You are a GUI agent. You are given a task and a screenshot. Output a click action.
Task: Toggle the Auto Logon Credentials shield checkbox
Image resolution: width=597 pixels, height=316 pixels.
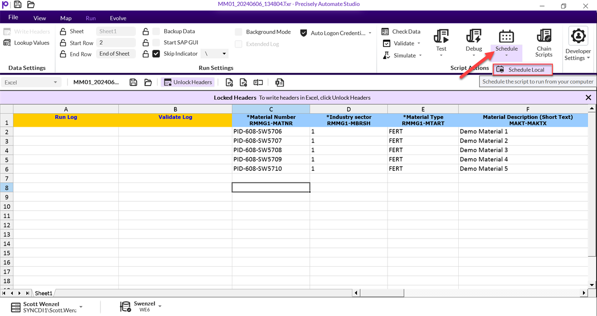click(x=303, y=33)
